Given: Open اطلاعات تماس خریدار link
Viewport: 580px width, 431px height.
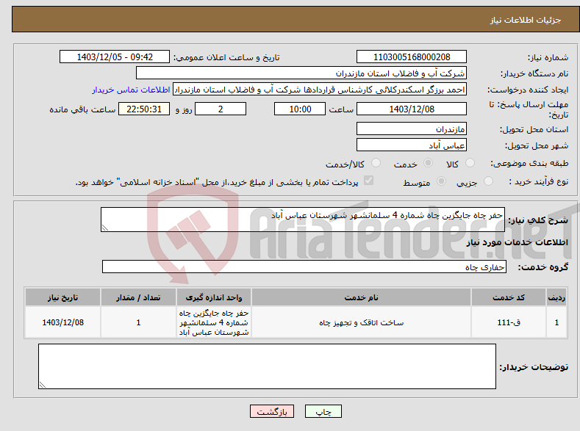Looking at the screenshot, I should click(x=131, y=90).
